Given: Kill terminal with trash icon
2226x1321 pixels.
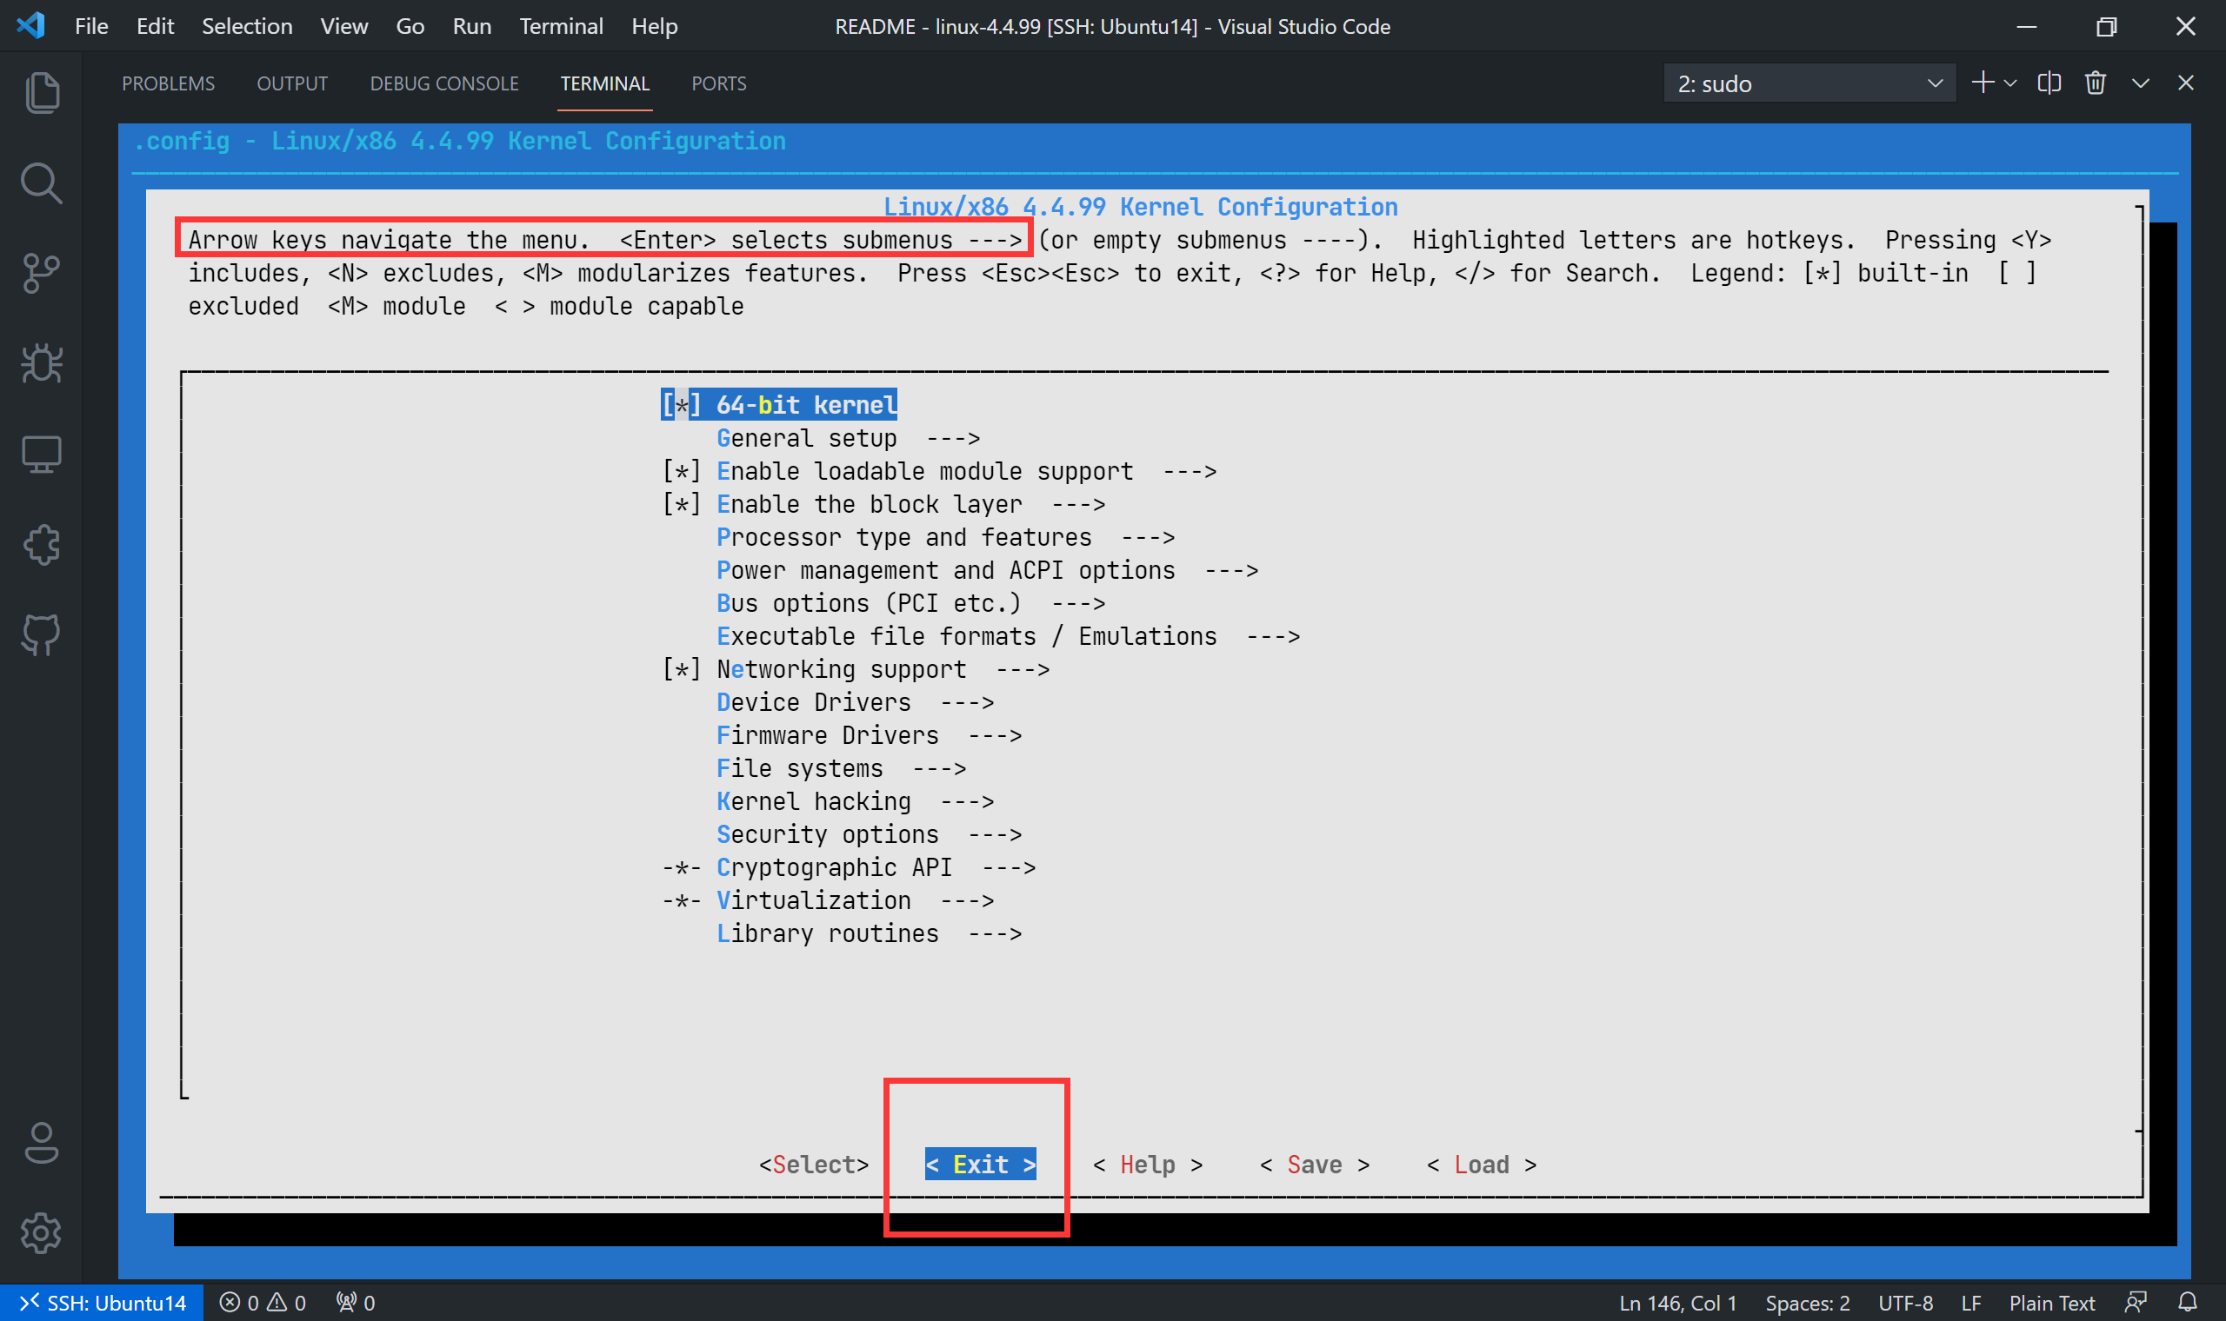Looking at the screenshot, I should coord(2095,83).
